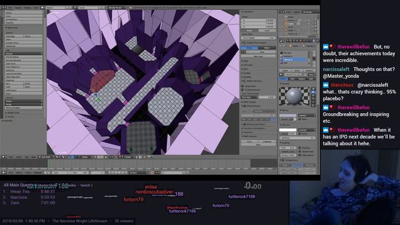This screenshot has width=400, height=225.
Task: Open the Delete dropdown in tool shelf
Action: pyautogui.click(x=24, y=101)
